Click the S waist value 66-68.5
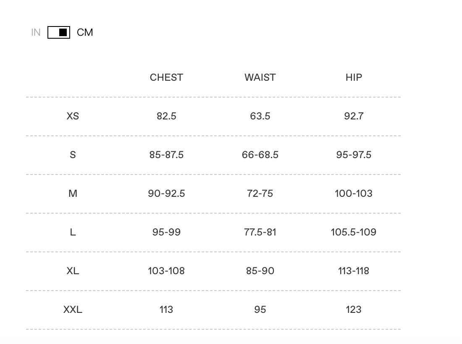The image size is (462, 344). pyautogui.click(x=260, y=155)
